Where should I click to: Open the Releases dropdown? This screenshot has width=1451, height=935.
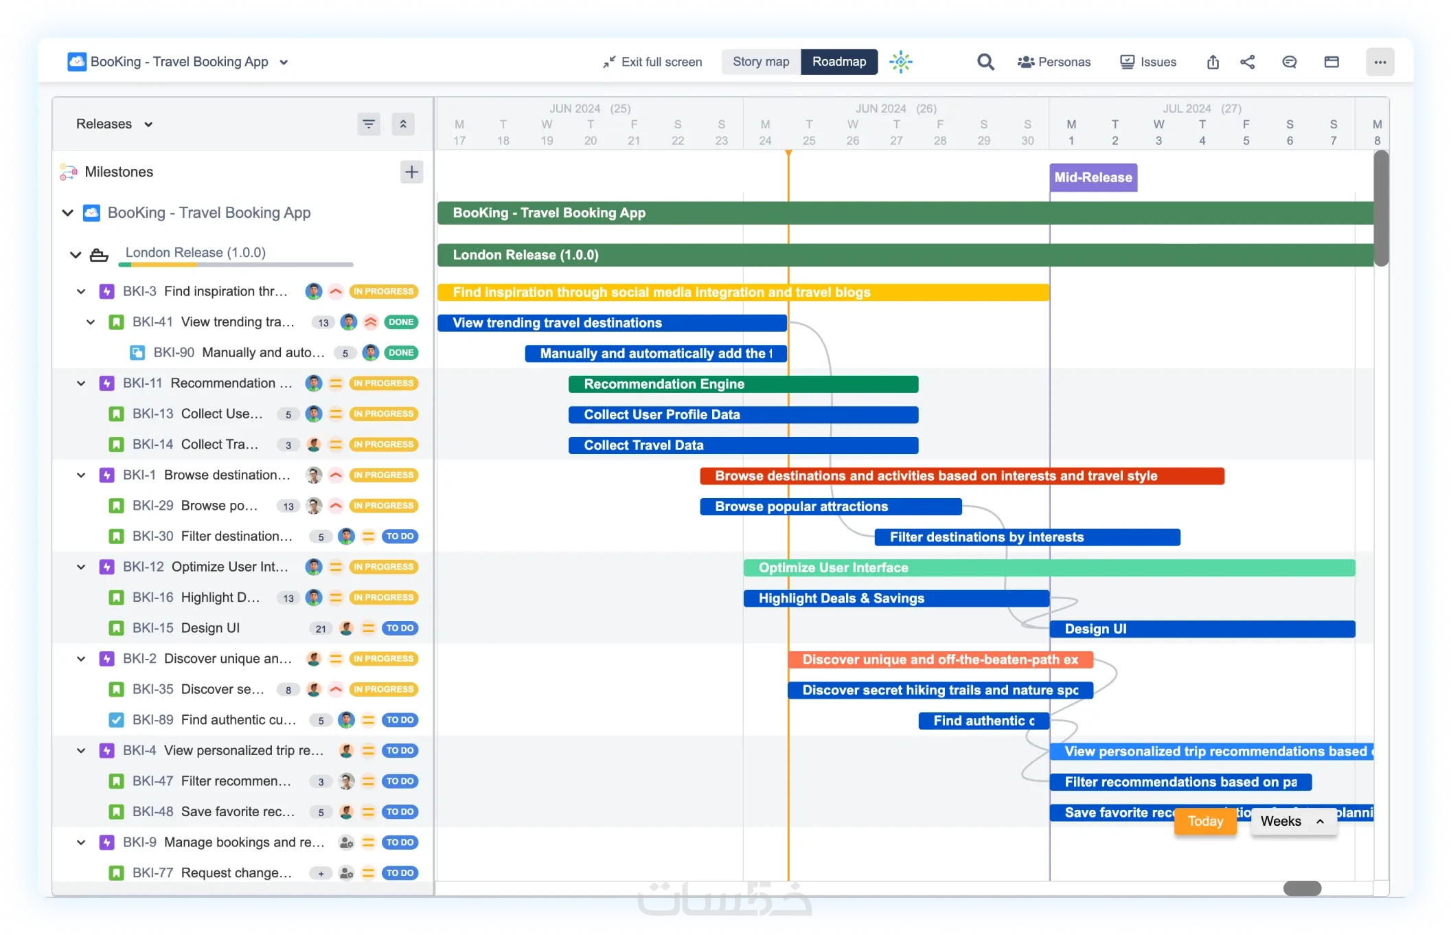pyautogui.click(x=114, y=124)
